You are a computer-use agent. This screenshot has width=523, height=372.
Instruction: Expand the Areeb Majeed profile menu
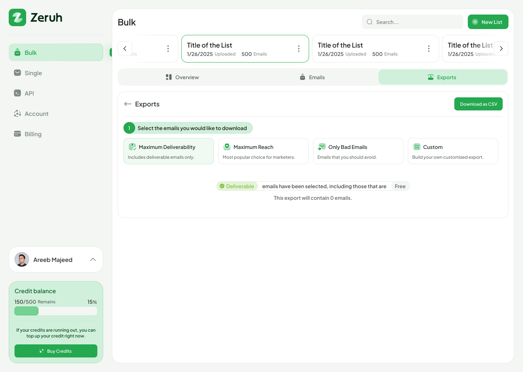[93, 259]
